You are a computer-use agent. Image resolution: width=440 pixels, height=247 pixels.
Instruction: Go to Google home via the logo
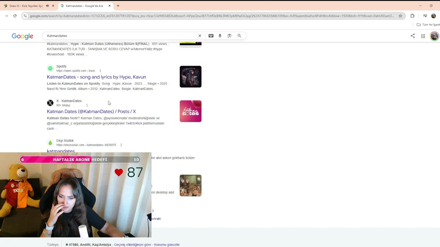pyautogui.click(x=22, y=36)
